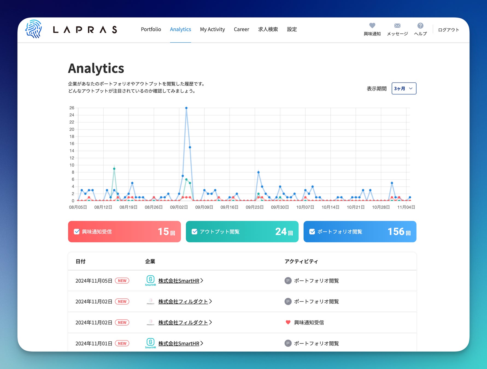Click SmartHR logo in the 11月05日 row
487x369 pixels.
point(151,280)
